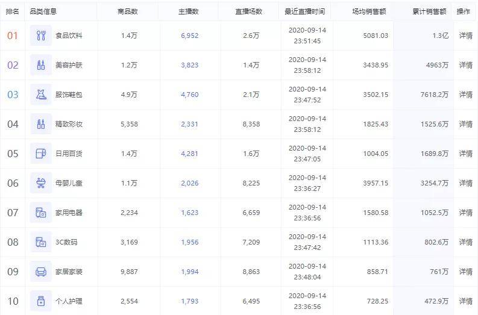Click the 家用电器 appliance icon
The image size is (478, 315).
41,213
